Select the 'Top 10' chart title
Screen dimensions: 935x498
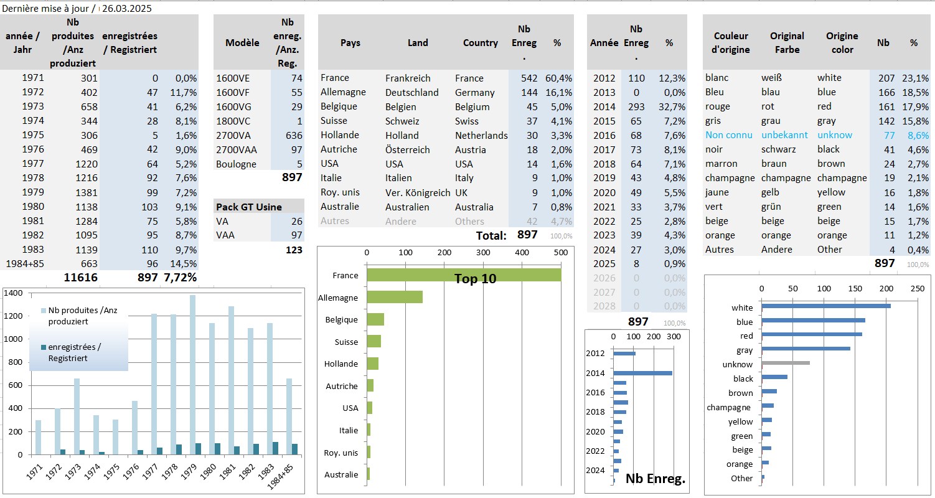(476, 278)
